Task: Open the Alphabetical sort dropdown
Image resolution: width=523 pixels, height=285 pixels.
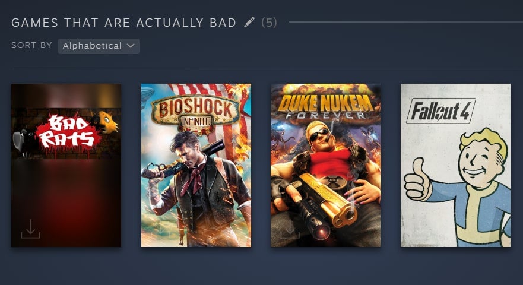Action: click(99, 46)
